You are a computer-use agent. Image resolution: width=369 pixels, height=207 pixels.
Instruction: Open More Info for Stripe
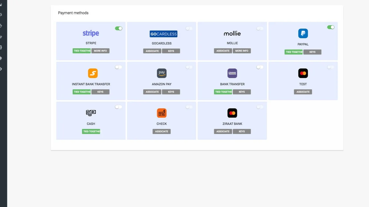(x=100, y=51)
